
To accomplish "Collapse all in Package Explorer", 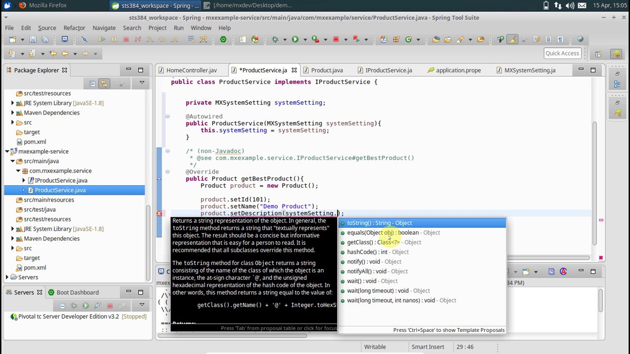I will 92,84.
